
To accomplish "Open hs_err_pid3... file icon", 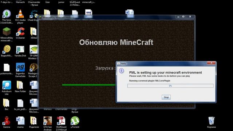I will click(20, 103).
